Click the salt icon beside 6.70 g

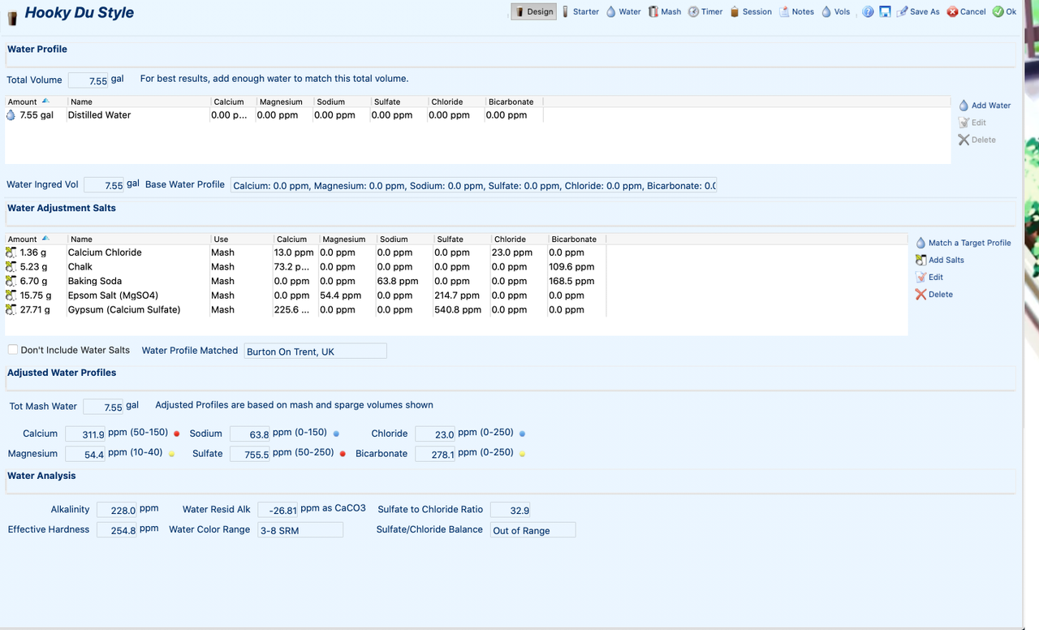tap(11, 281)
